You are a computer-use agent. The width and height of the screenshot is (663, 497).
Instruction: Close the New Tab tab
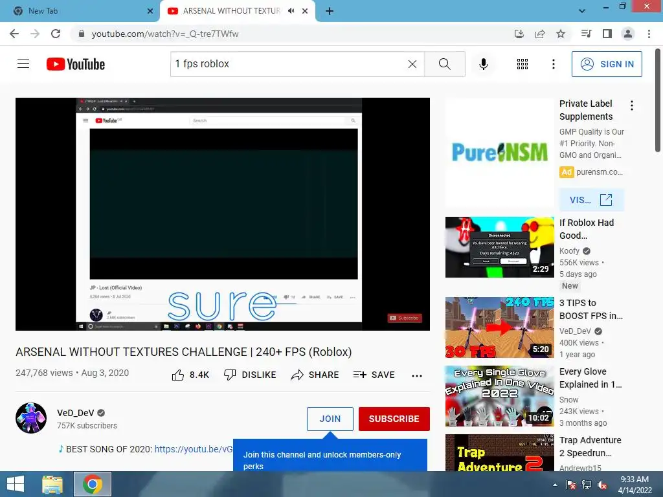(x=150, y=11)
